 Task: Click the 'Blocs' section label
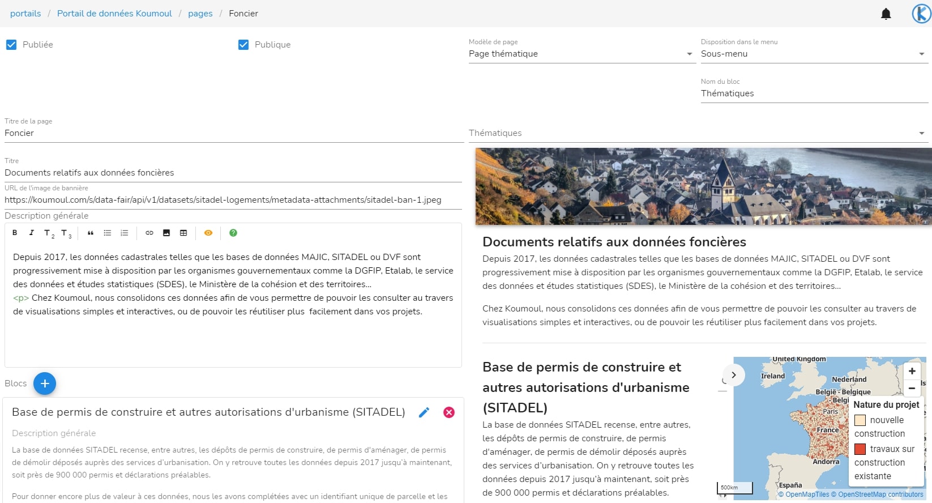pyautogui.click(x=16, y=383)
